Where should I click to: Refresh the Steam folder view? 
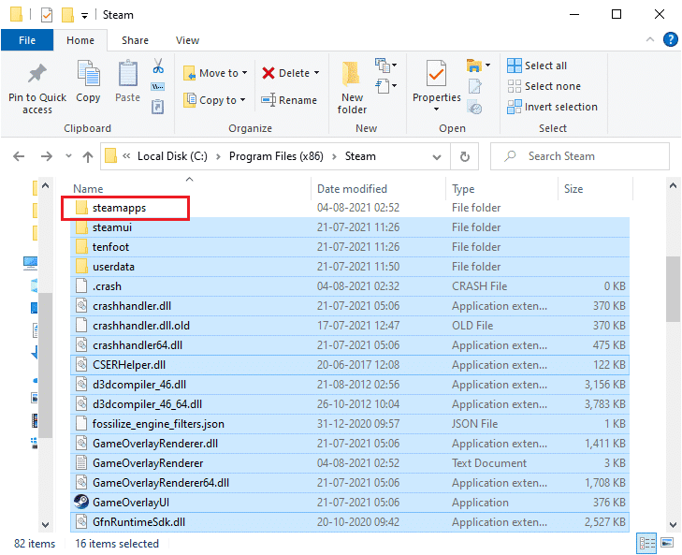point(465,156)
